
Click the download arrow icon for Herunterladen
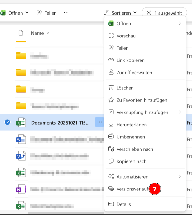point(111,125)
